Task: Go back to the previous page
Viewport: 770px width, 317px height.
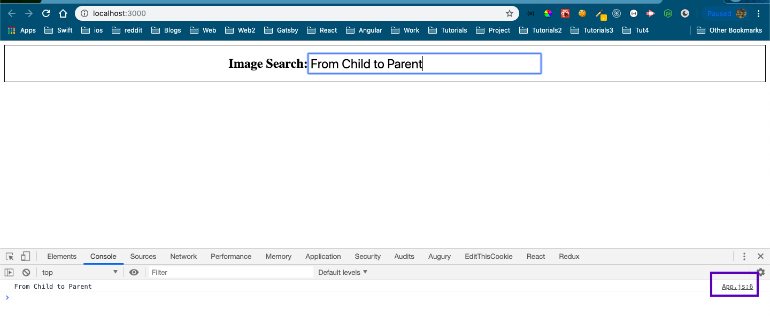Action: coord(12,13)
